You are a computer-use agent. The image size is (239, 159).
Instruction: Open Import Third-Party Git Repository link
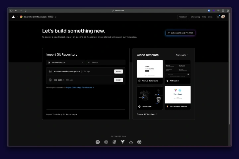tap(62, 114)
